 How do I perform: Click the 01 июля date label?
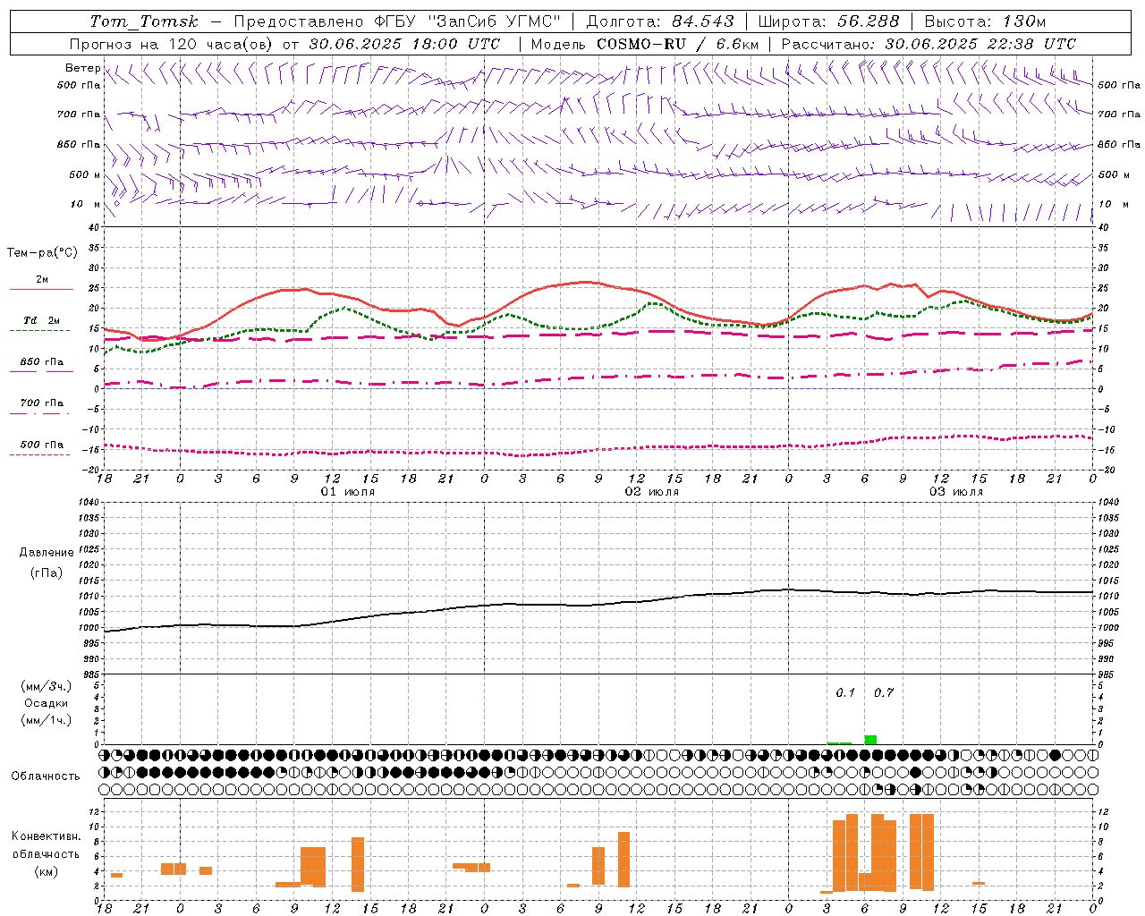(x=348, y=492)
